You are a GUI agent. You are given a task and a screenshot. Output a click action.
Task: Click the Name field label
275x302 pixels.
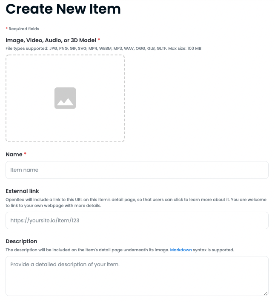(14, 155)
